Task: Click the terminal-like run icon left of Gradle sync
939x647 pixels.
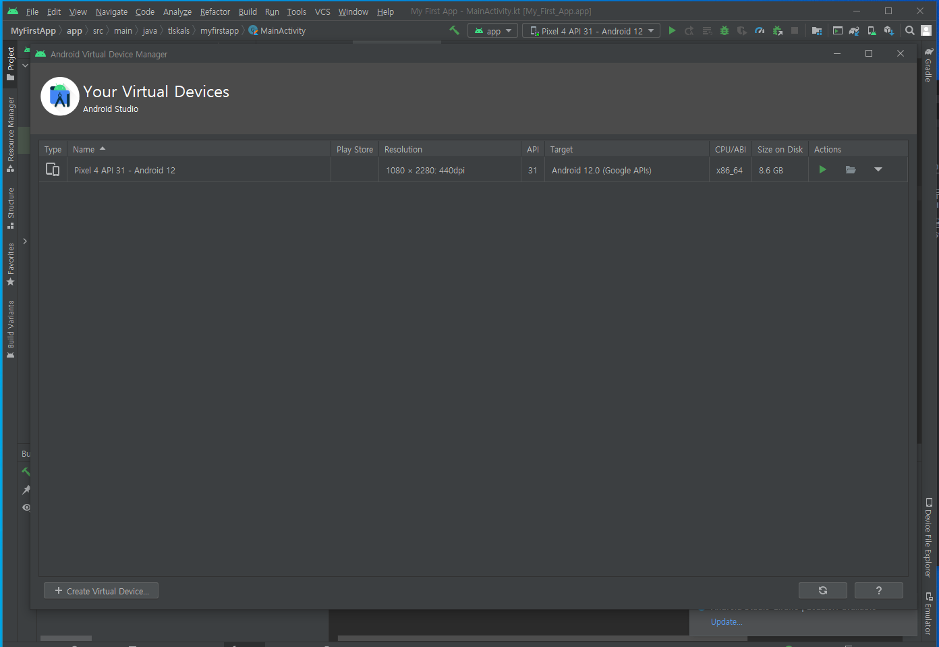Action: [837, 30]
